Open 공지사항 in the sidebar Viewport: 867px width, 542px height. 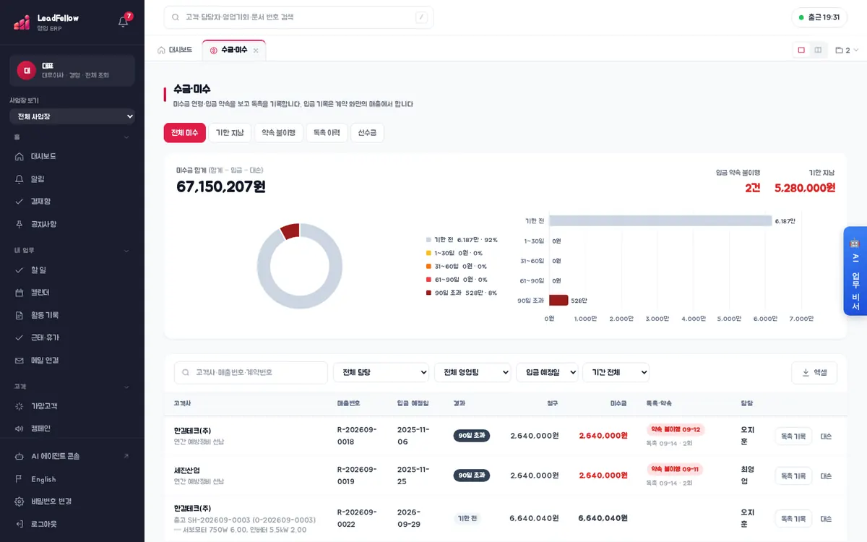[72, 224]
